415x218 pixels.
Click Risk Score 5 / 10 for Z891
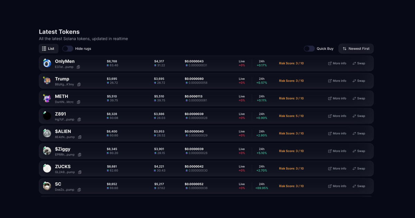pyautogui.click(x=291, y=116)
